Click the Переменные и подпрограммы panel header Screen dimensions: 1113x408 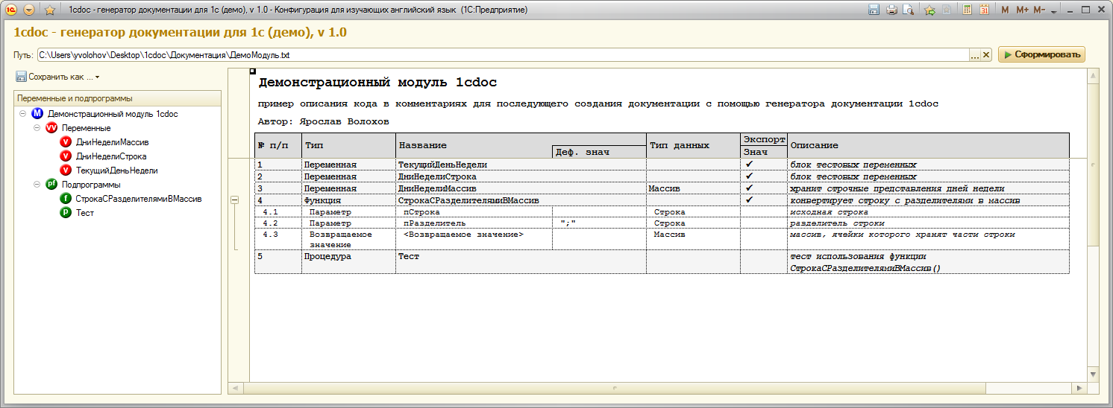coord(117,98)
